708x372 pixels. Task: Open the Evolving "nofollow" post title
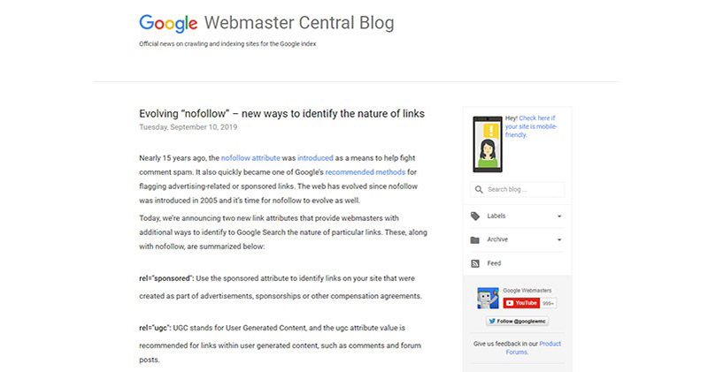point(281,114)
